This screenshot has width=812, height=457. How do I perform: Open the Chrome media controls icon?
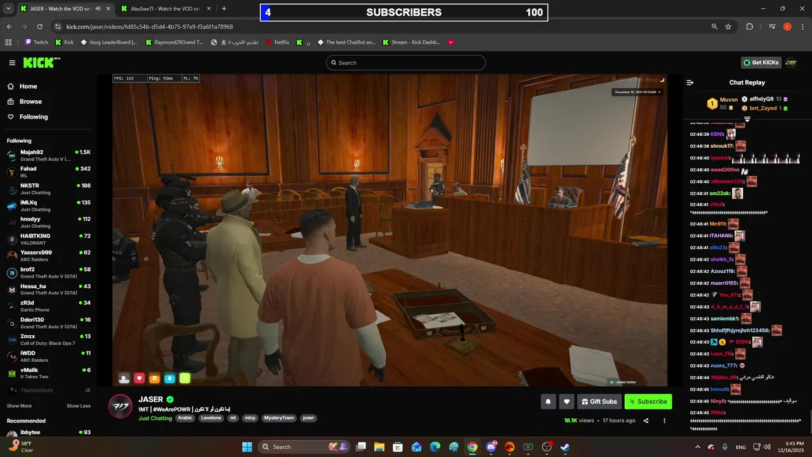pyautogui.click(x=772, y=27)
